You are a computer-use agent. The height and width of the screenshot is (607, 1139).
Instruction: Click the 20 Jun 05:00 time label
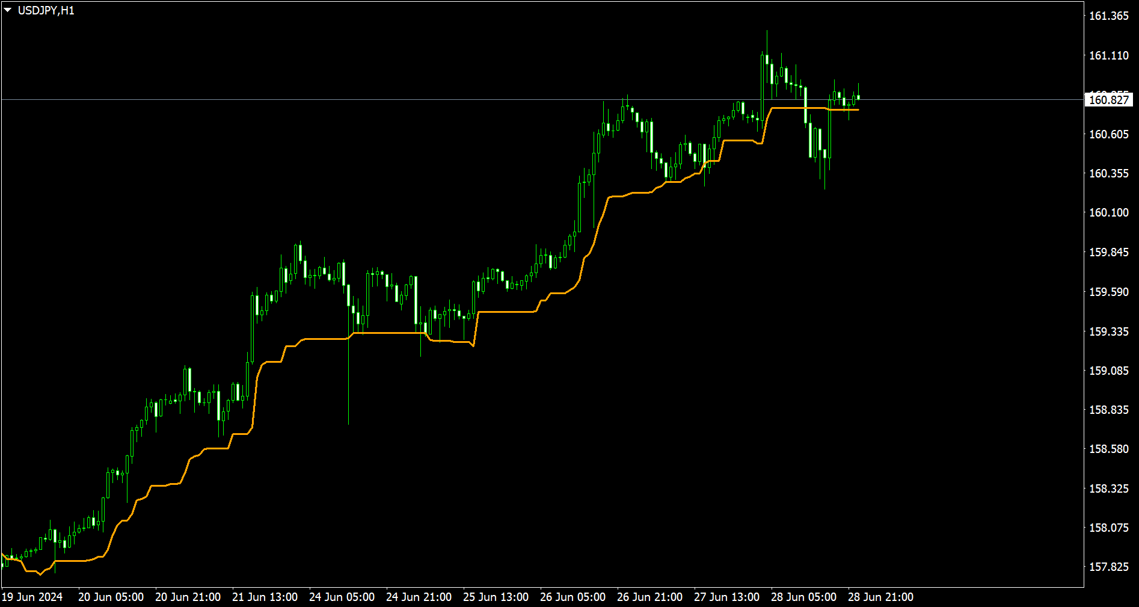pyautogui.click(x=111, y=597)
